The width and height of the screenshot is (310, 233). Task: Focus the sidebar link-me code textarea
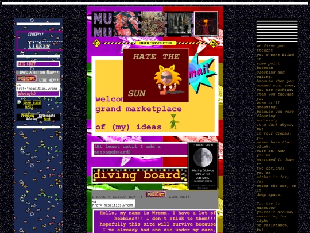pos(38,87)
